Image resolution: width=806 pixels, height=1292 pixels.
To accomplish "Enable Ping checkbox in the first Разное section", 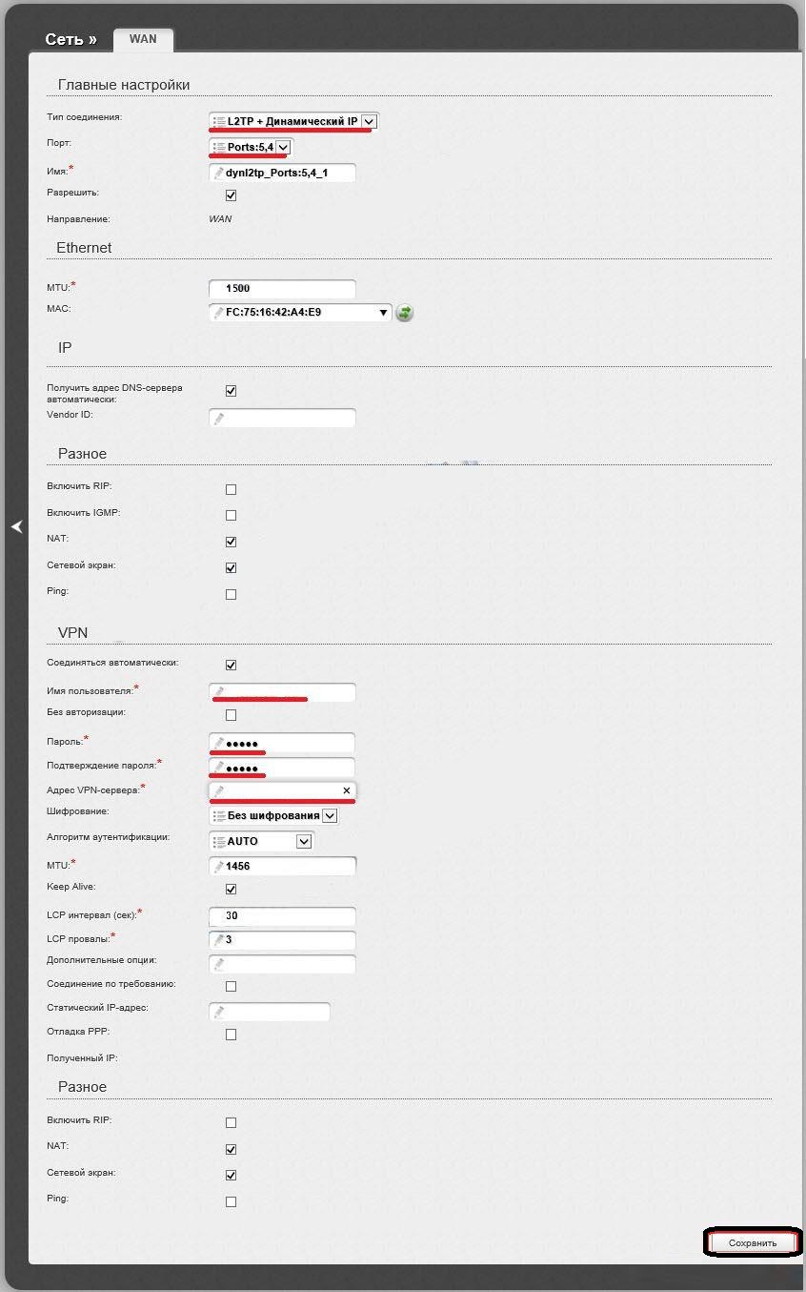I will click(231, 594).
